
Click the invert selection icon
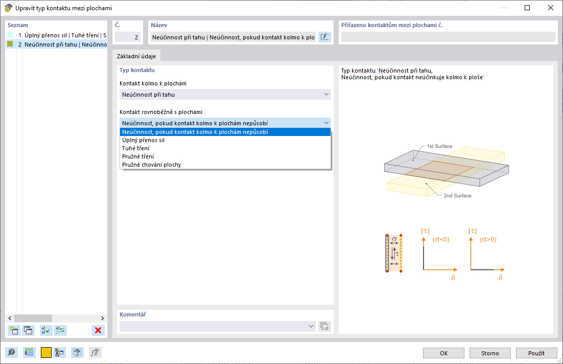(x=61, y=330)
